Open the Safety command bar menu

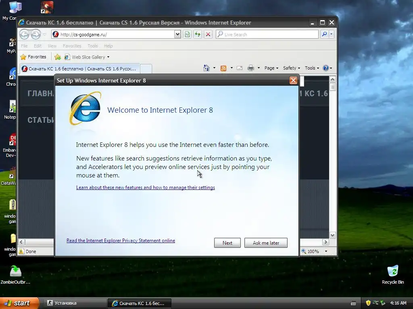click(291, 68)
